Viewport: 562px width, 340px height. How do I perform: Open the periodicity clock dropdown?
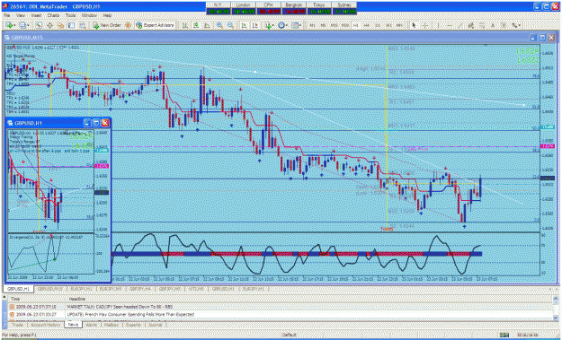pos(282,25)
